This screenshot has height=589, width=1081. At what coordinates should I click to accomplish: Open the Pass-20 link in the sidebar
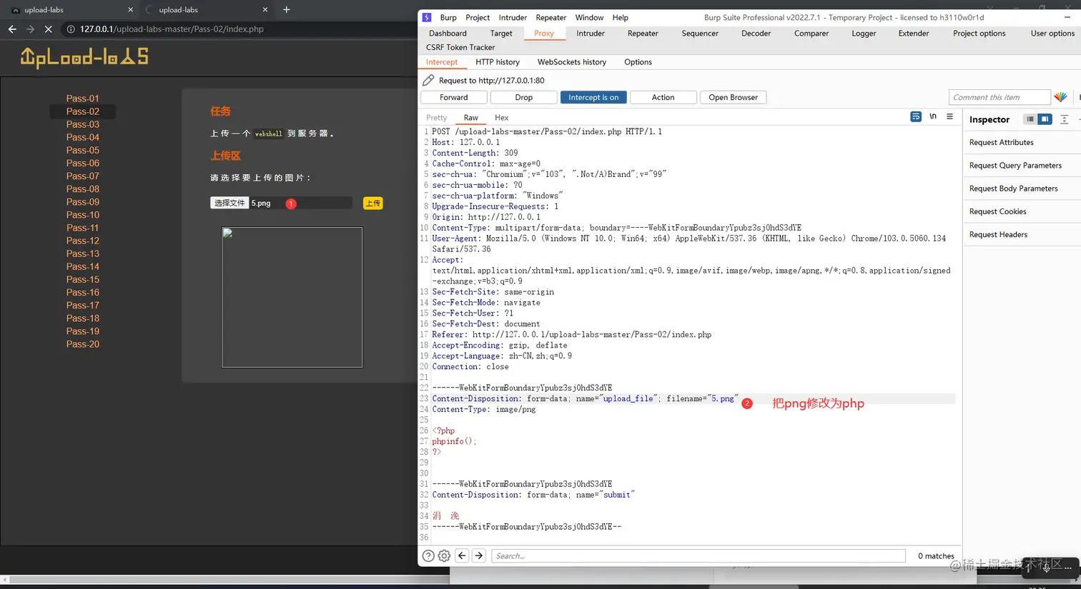(x=83, y=344)
